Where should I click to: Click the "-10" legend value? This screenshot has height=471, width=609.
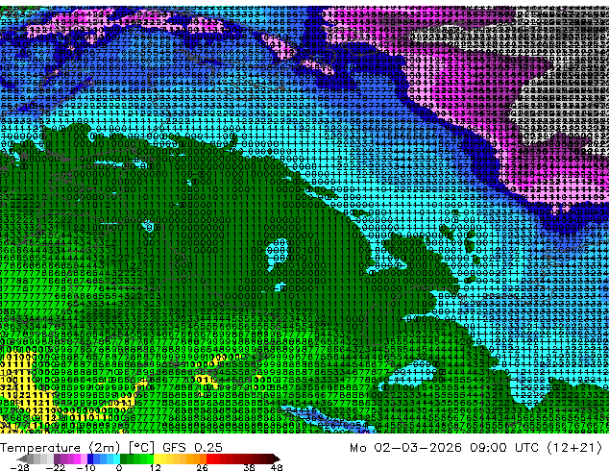(x=85, y=467)
